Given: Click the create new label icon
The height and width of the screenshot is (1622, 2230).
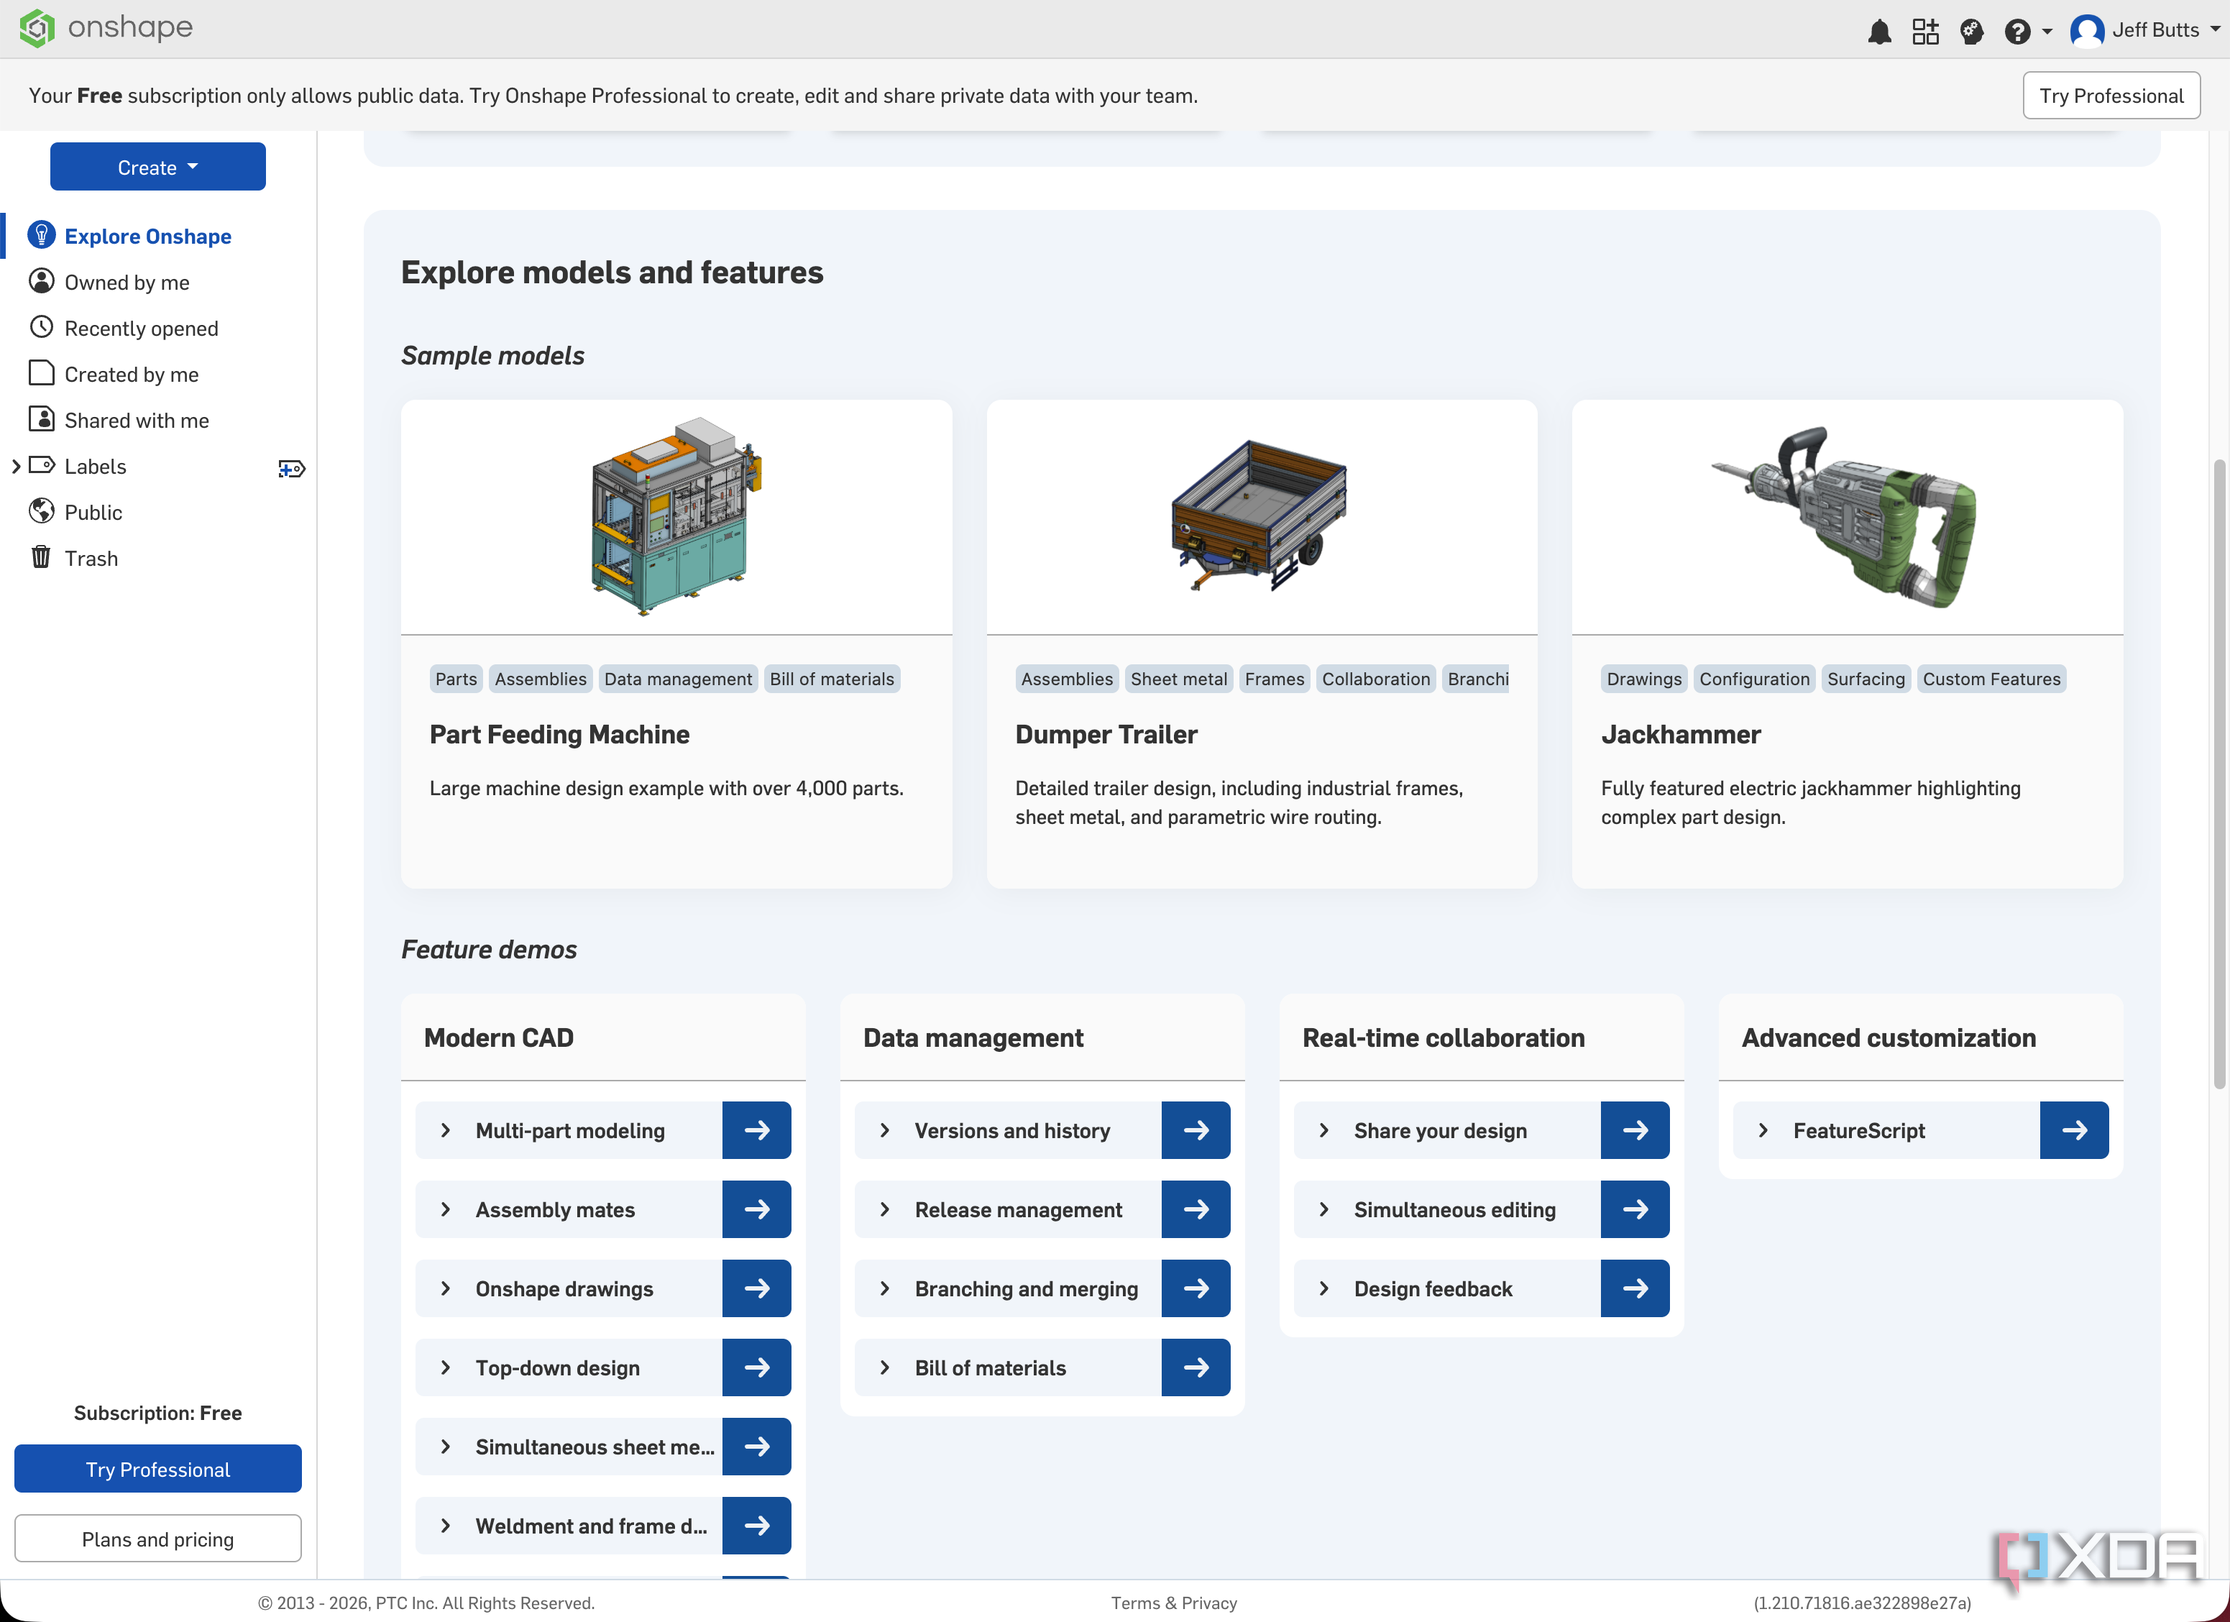Looking at the screenshot, I should [x=292, y=468].
